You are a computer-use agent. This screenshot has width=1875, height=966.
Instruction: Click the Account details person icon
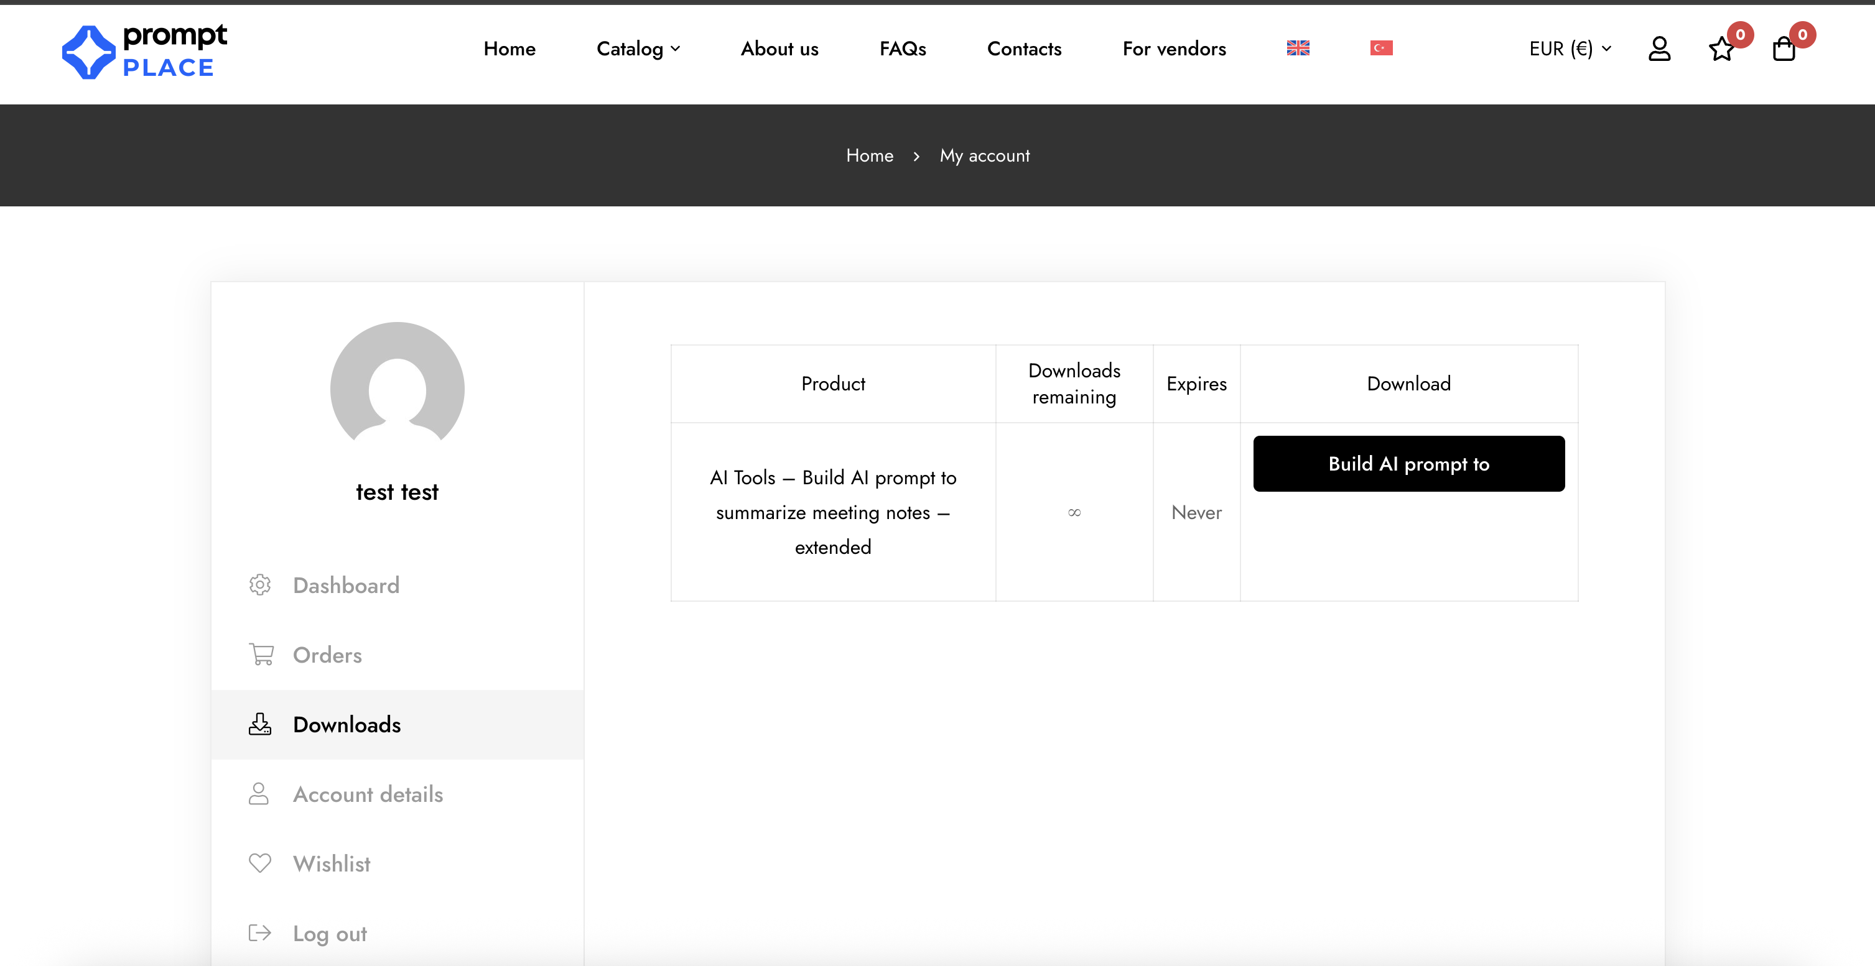(258, 794)
